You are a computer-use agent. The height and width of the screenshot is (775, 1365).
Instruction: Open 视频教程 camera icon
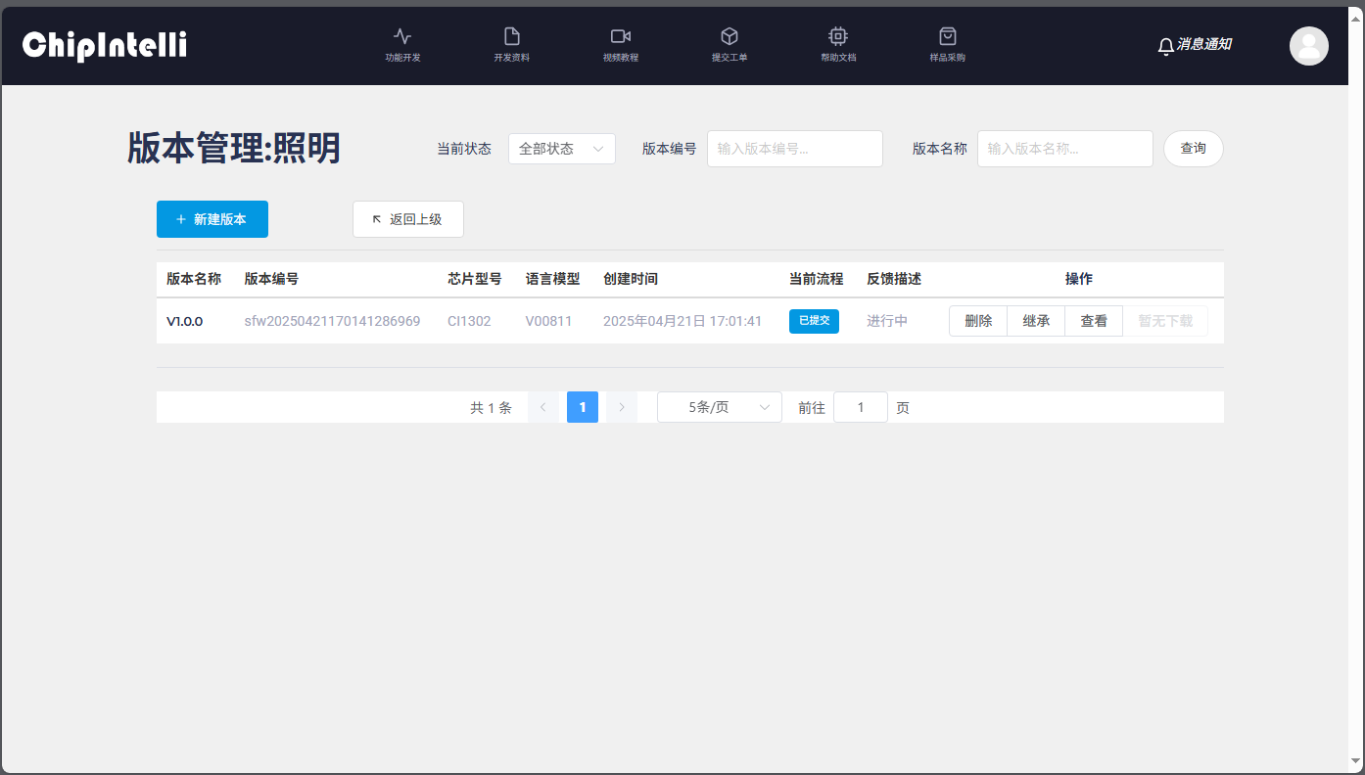pos(620,36)
